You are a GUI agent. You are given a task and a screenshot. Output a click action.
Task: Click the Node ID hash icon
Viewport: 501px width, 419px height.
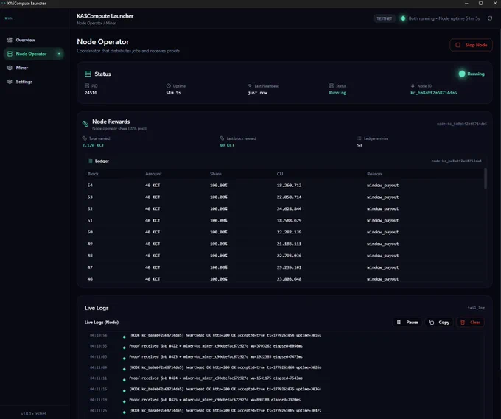[413, 86]
